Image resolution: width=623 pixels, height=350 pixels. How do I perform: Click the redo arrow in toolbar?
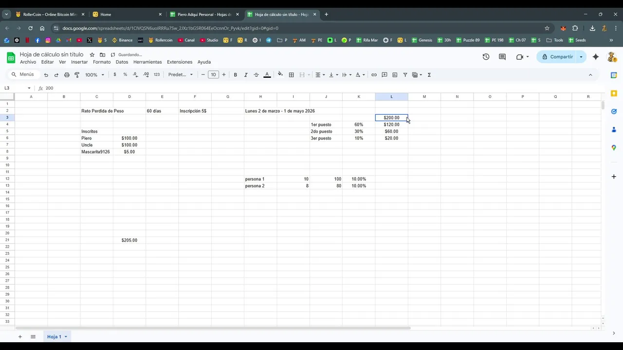[56, 75]
